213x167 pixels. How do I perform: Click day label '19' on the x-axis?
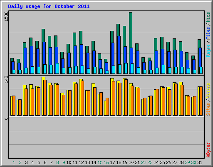tap(125, 162)
